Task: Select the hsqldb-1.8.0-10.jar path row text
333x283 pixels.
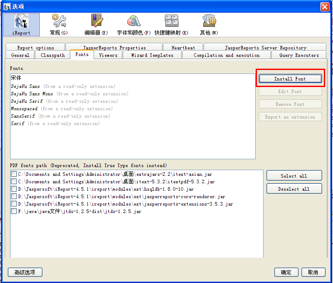Action: 106,189
